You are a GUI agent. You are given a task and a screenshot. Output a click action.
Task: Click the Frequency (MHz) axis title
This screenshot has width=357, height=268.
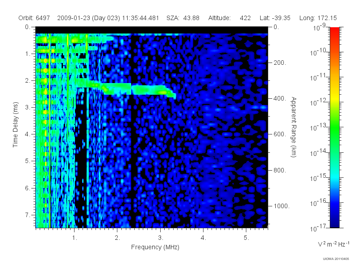[155, 247]
